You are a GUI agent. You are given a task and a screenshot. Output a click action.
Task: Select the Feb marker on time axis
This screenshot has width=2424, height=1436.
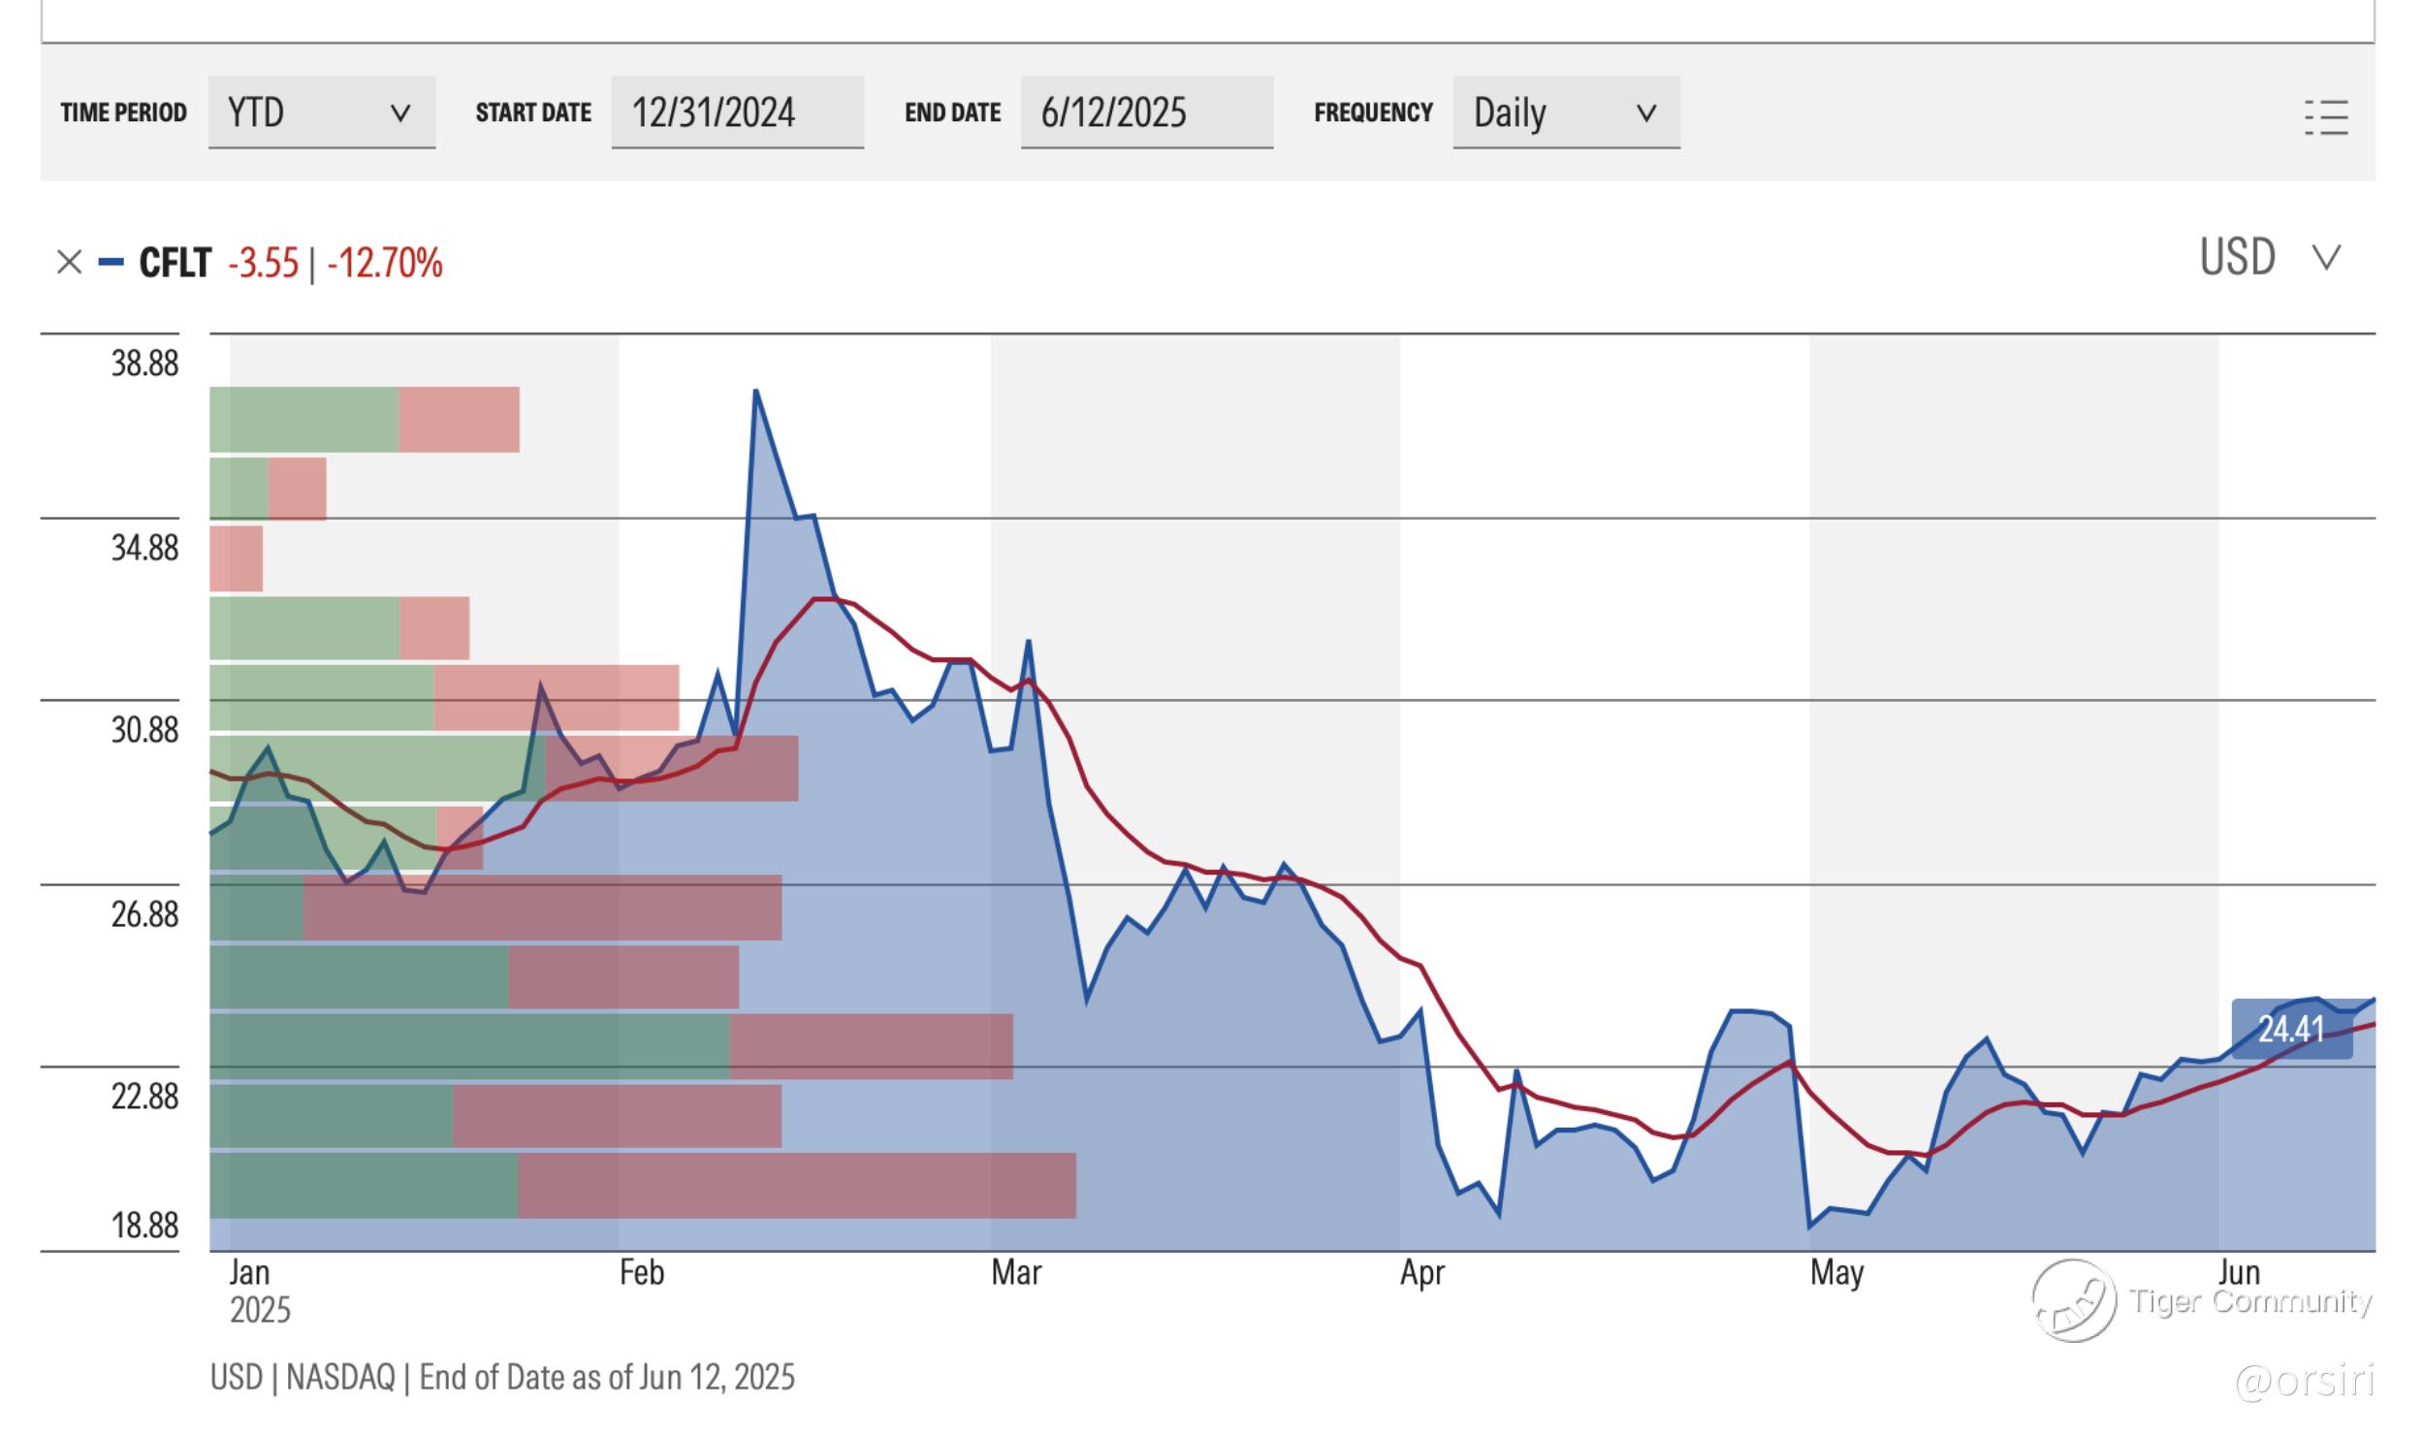coord(641,1272)
